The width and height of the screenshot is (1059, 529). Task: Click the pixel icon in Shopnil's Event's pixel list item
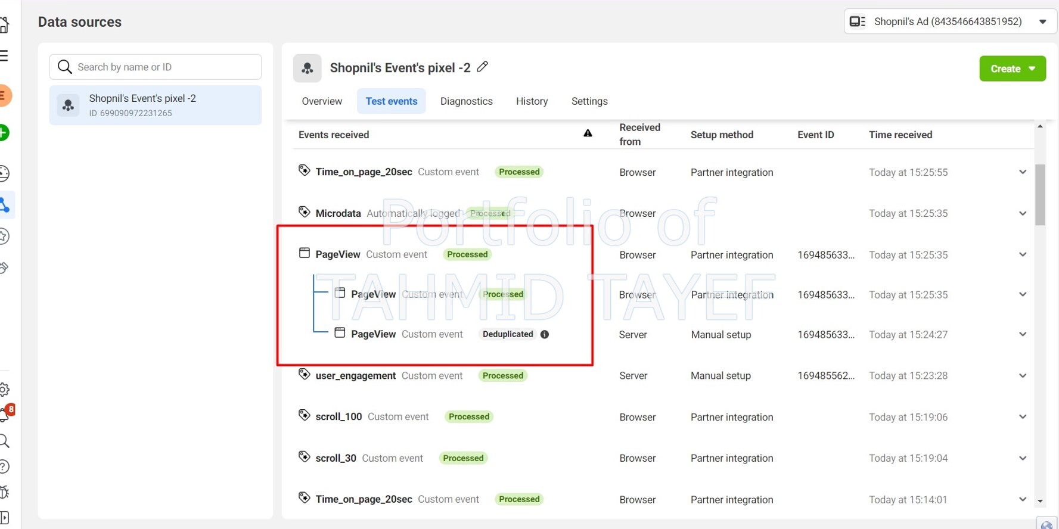tap(68, 105)
